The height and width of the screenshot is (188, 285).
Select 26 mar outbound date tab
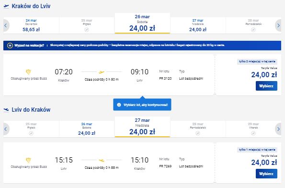point(142,23)
